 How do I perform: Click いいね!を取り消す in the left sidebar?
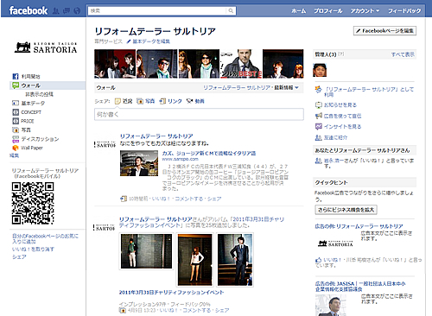33,249
